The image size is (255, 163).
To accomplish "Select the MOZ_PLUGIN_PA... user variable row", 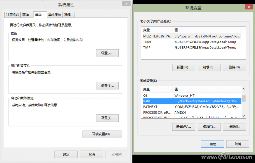I will point(192,36).
